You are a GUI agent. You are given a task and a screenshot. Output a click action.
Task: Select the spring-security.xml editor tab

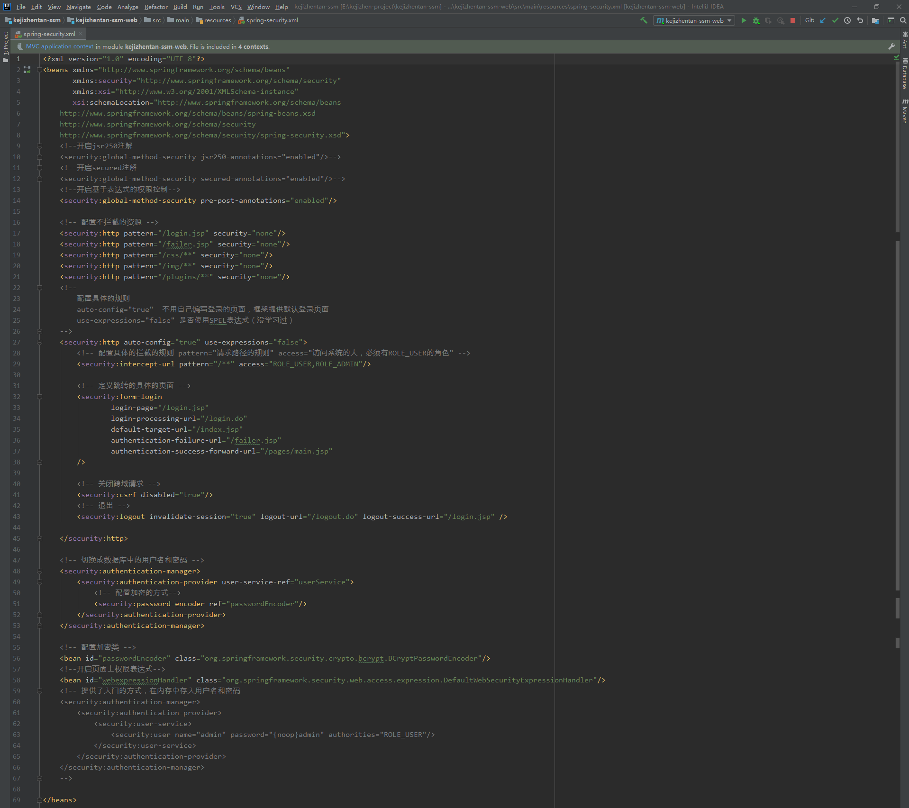tap(49, 34)
